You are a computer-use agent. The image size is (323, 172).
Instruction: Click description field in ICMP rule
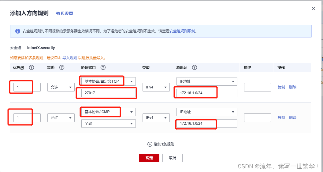pyautogui.click(x=258, y=118)
